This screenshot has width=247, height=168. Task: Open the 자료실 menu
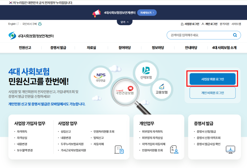point(91,48)
